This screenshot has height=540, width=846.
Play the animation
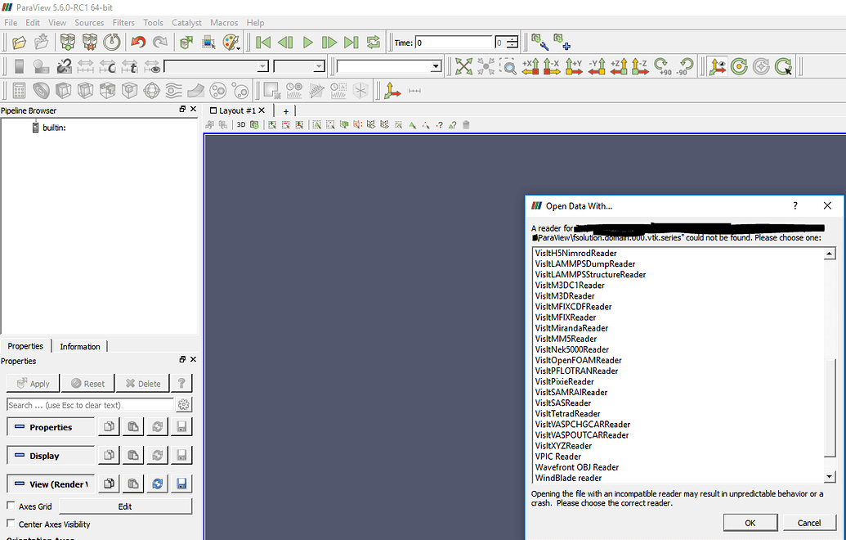pos(307,42)
